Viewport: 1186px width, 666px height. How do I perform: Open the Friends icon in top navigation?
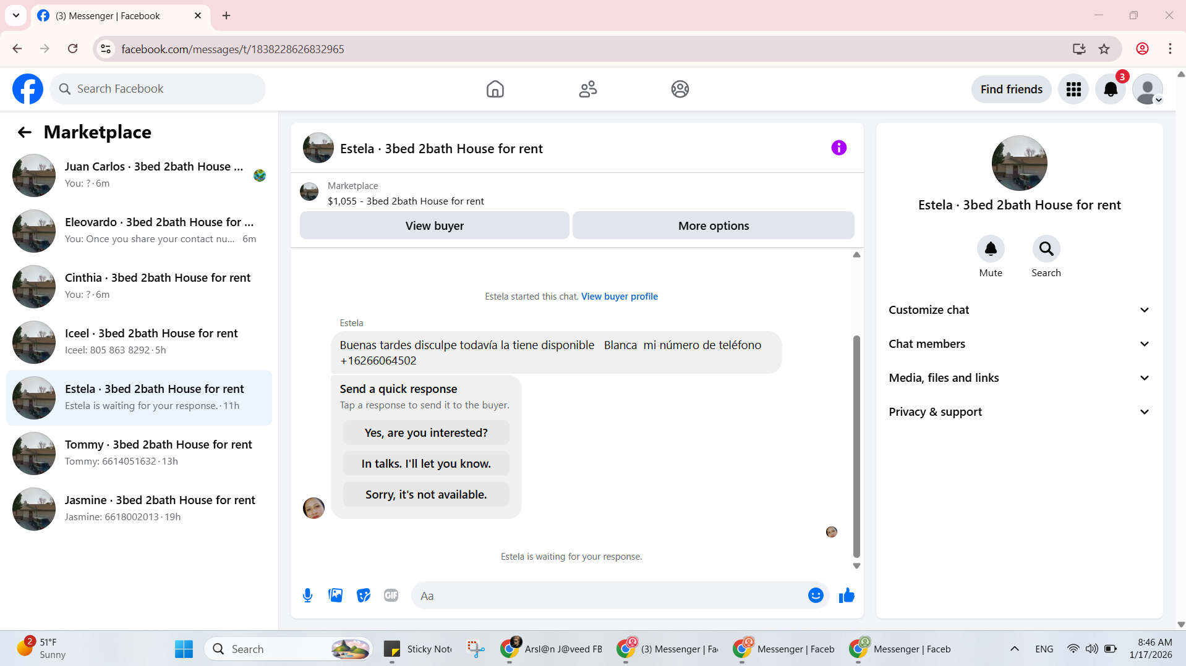pos(588,89)
